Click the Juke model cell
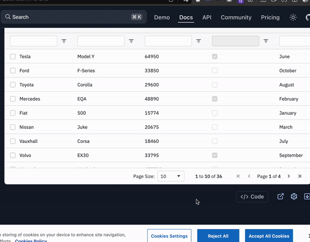Screen dimensions: 310x242 [82, 127]
